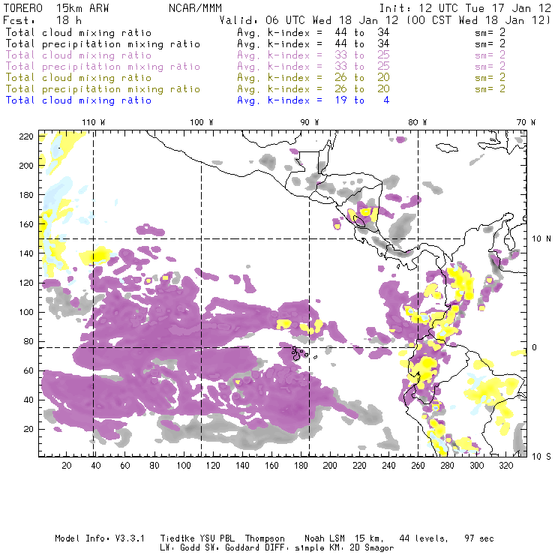Click the Jamaica island outline on the map
The image size is (555, 555).
(x=447, y=148)
